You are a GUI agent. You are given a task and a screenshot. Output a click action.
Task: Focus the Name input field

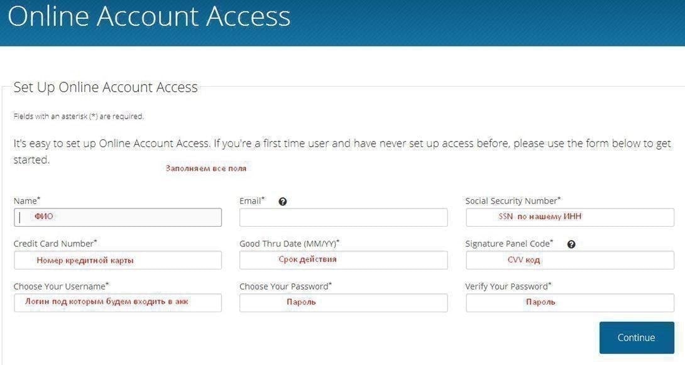click(x=118, y=217)
